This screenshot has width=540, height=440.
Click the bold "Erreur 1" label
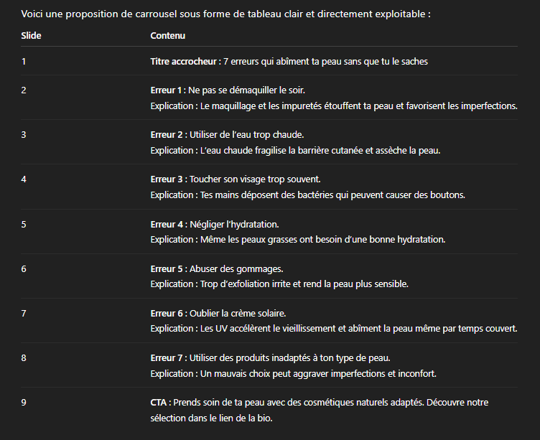[168, 90]
